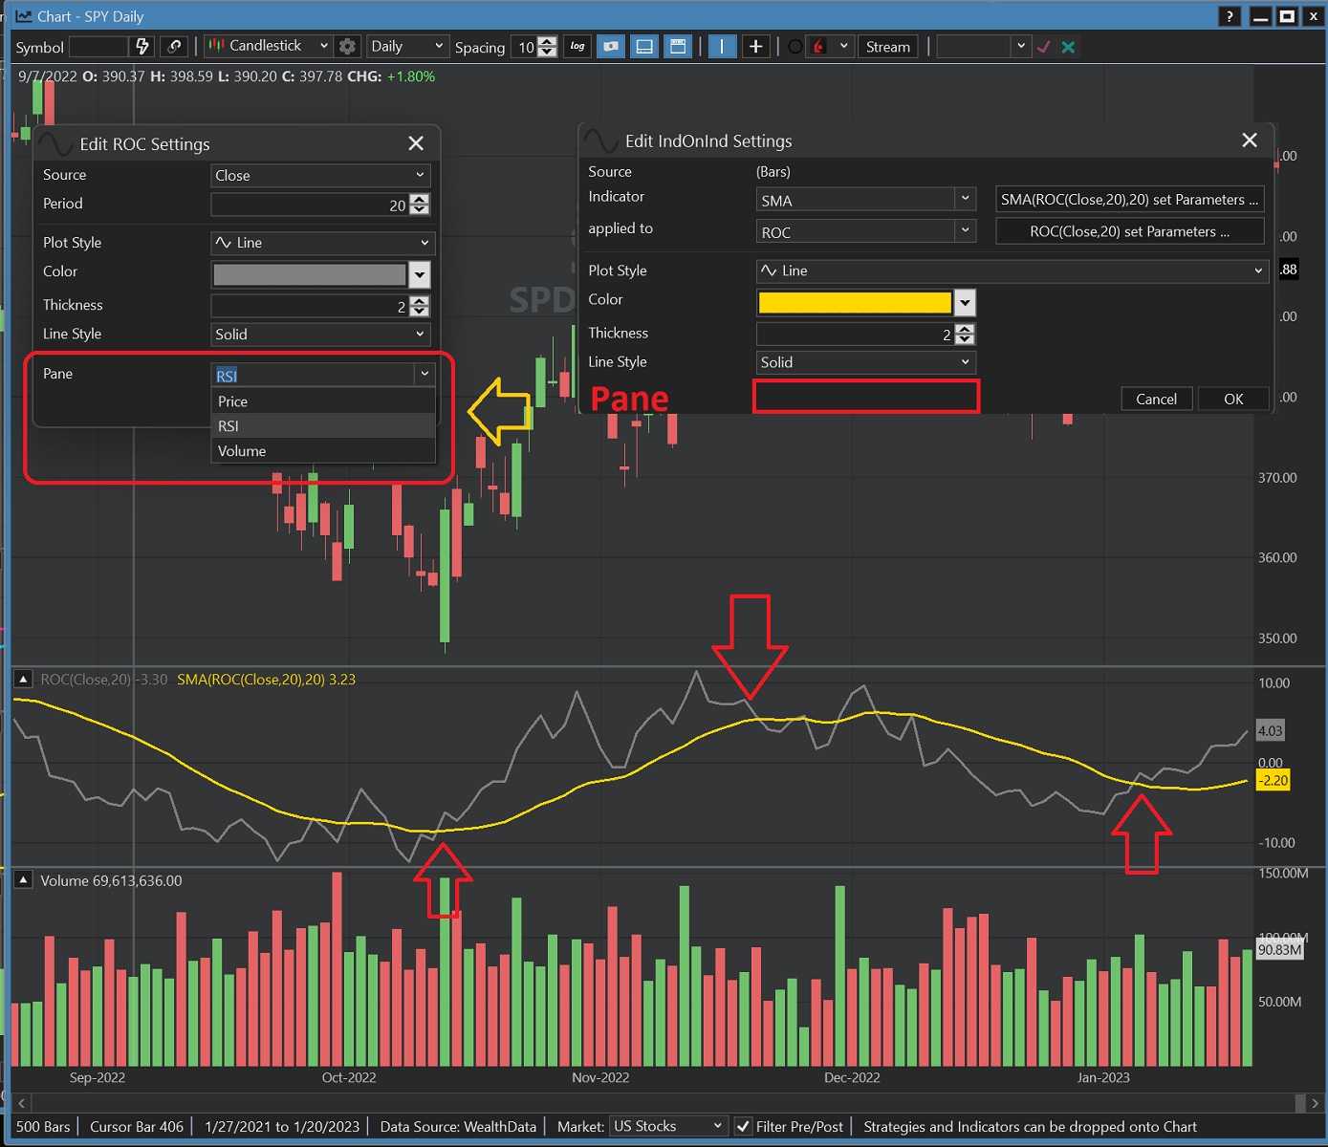Click the Stream button
Screen dimensions: 1328x1147
coord(887,46)
